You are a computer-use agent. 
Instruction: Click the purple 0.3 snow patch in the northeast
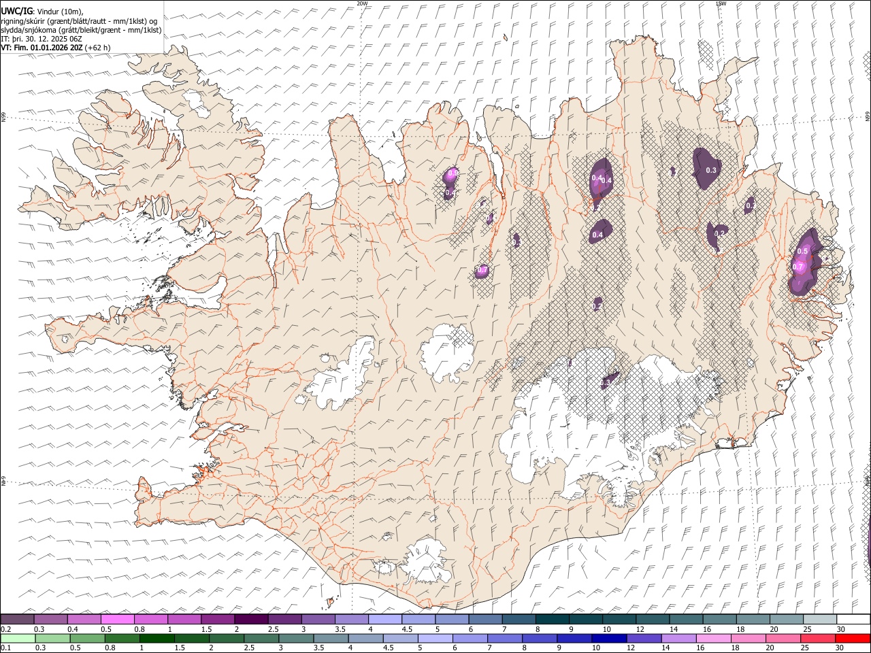click(708, 168)
